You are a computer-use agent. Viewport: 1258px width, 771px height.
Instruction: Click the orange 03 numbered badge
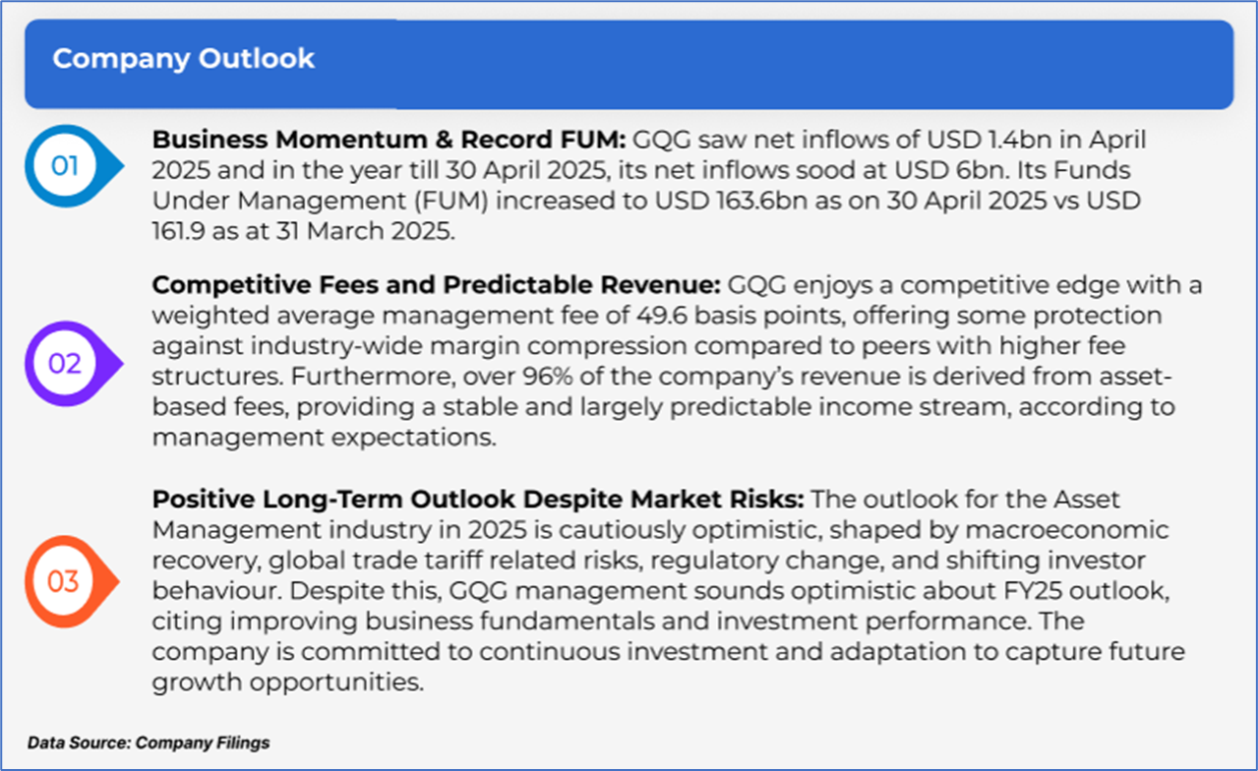tap(63, 581)
